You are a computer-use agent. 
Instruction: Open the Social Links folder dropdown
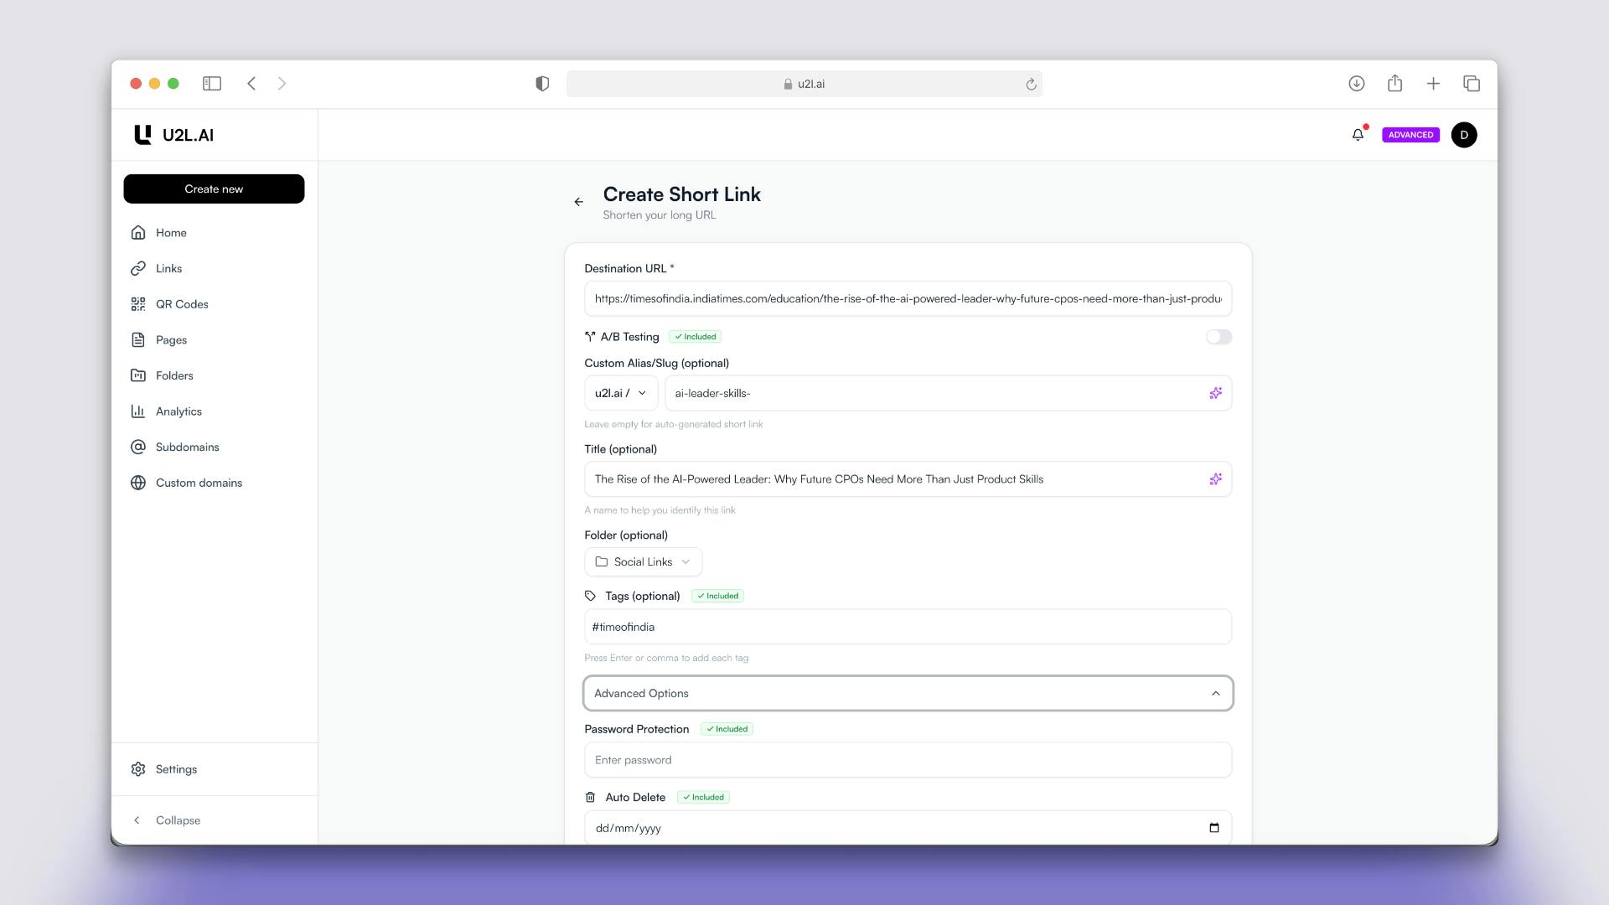click(x=643, y=561)
